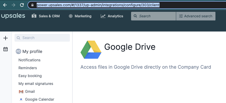Reload the page with the refresh icon
The height and width of the screenshot is (103, 226).
pos(22,5)
